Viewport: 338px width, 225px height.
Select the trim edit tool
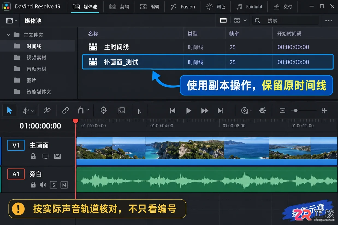pyautogui.click(x=26, y=110)
